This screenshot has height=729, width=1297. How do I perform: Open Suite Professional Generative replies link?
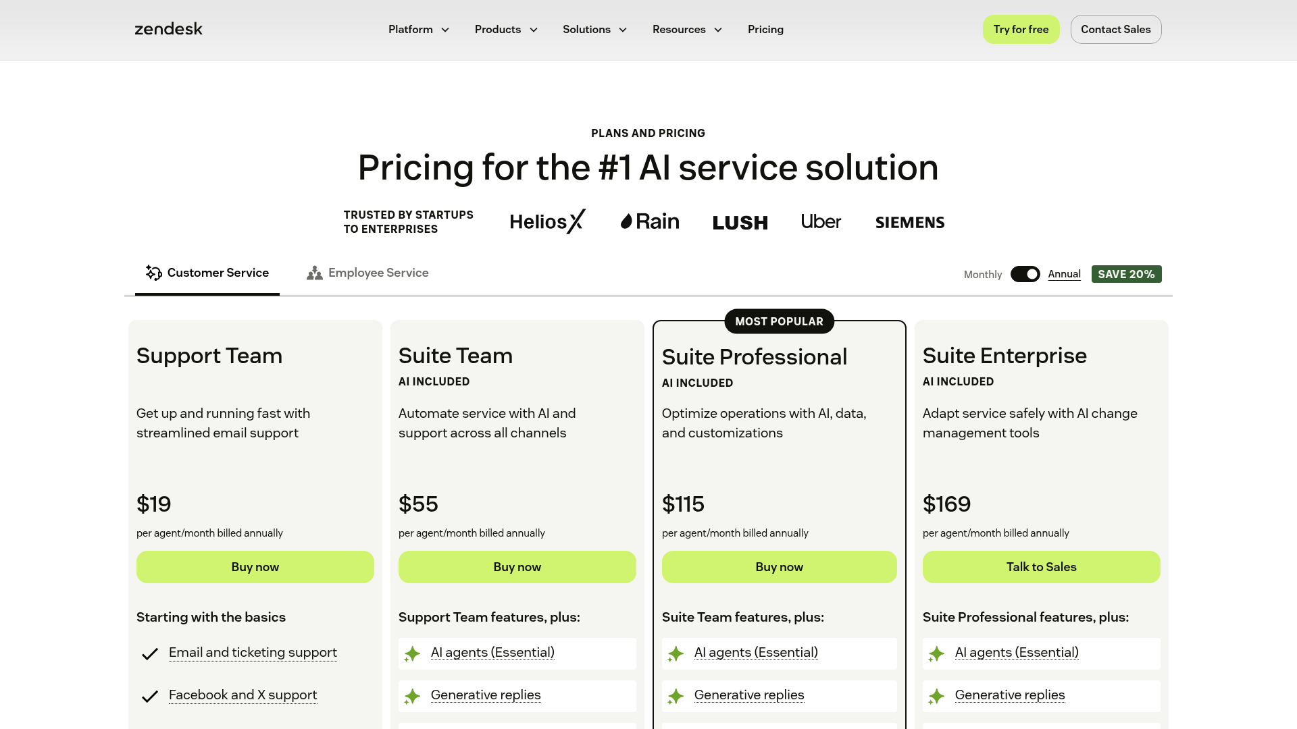pyautogui.click(x=749, y=695)
